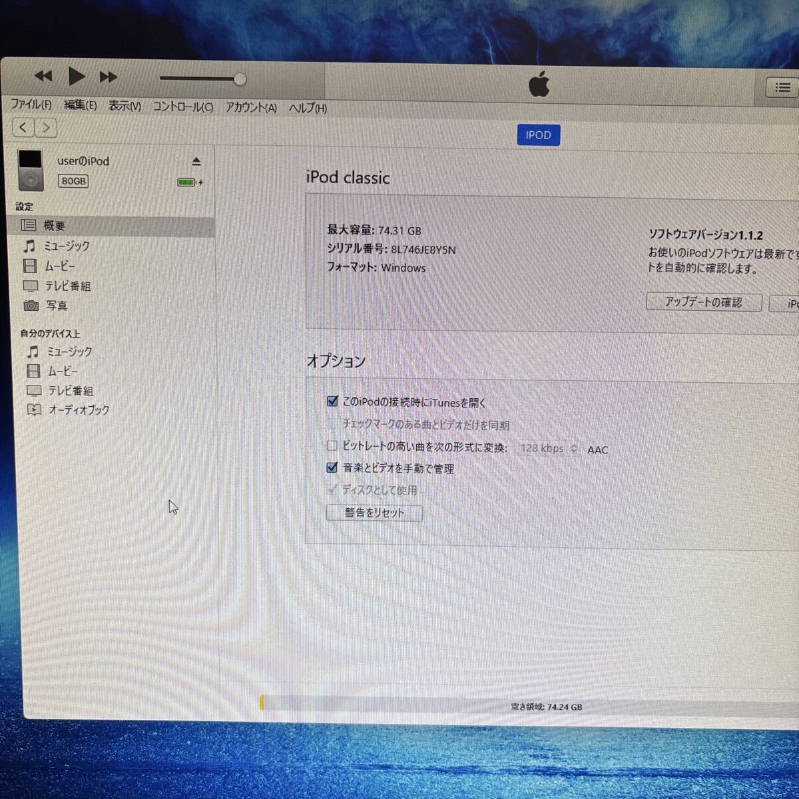Click the Apple logo in the header
The image size is (799, 799).
coord(539,85)
